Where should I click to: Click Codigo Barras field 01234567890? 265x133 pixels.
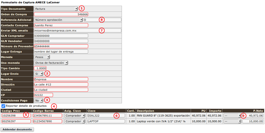[x=47, y=121]
